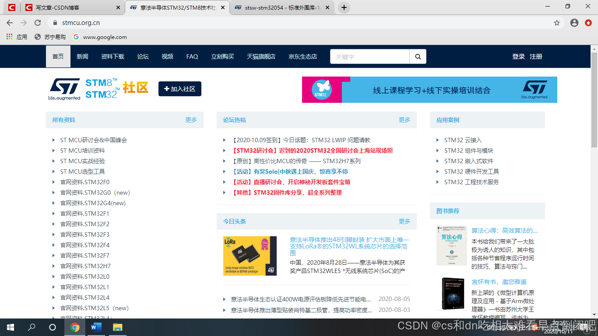Screen dimensions: 598x336
Task: Open 迟到的2020STM32全国研讨会 post
Action: tap(313, 150)
